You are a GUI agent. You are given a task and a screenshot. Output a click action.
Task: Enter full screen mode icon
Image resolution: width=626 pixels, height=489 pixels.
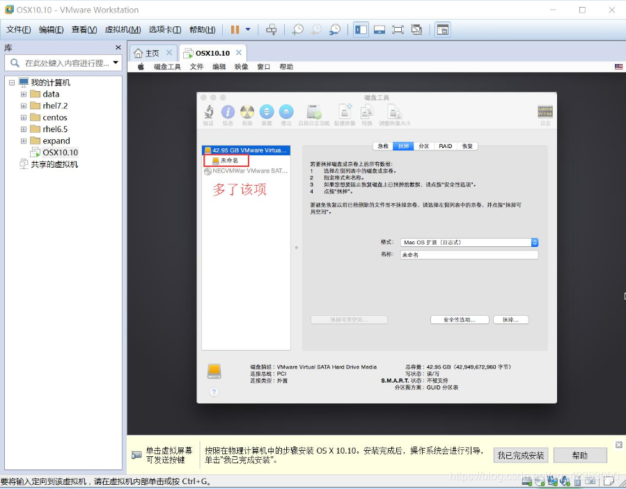point(398,29)
